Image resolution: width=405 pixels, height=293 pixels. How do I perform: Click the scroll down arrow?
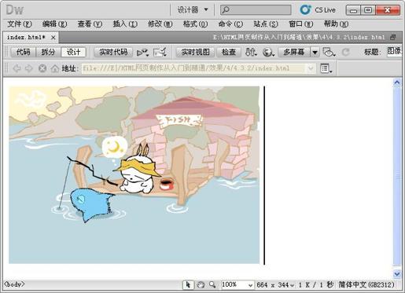click(x=397, y=274)
